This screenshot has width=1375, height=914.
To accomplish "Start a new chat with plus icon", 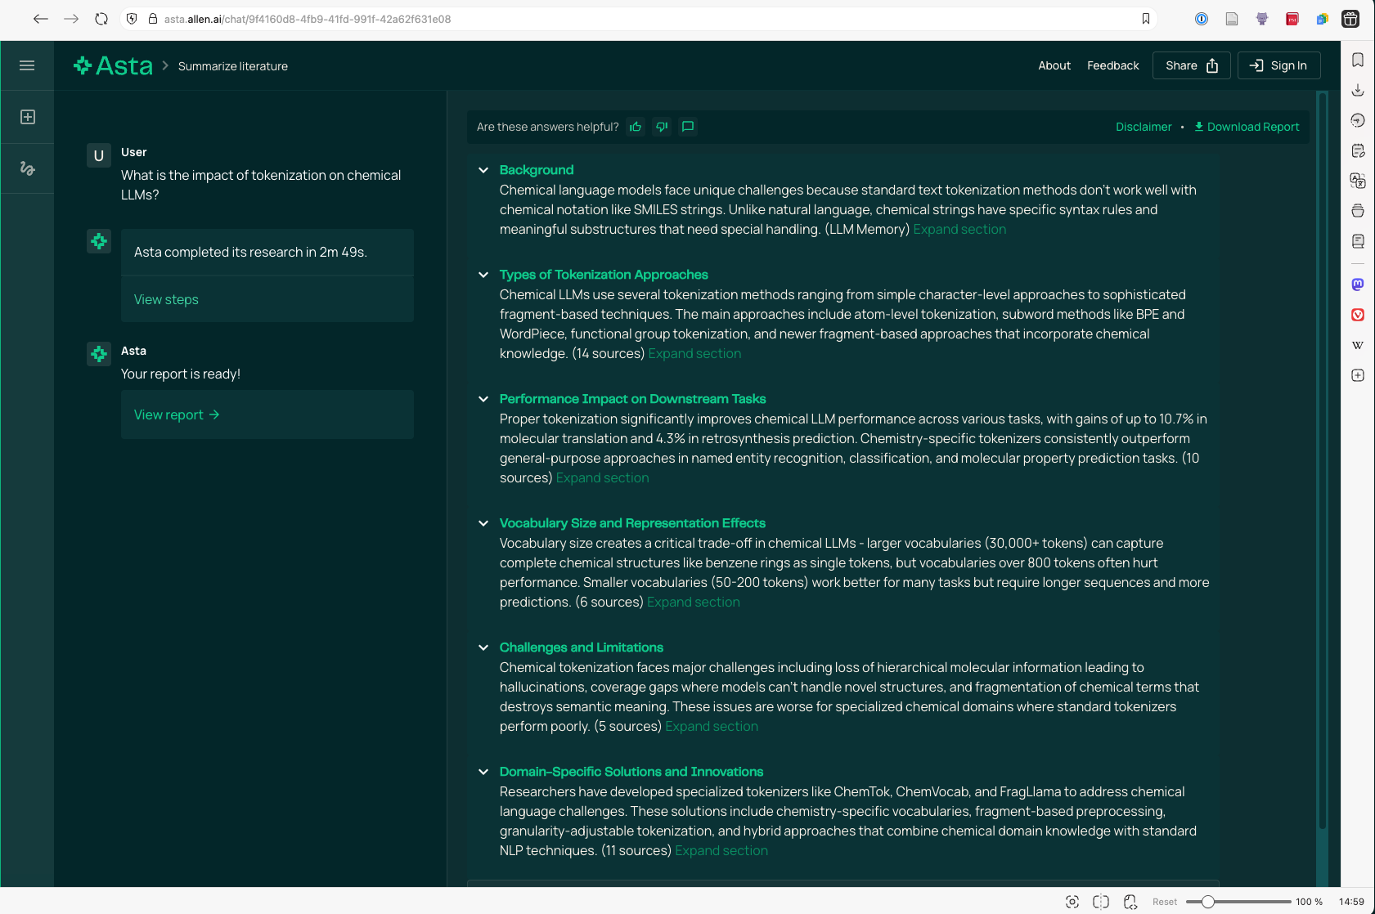I will click(x=27, y=117).
